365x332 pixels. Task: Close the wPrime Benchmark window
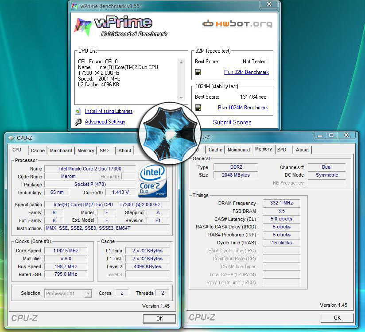coord(269,4)
